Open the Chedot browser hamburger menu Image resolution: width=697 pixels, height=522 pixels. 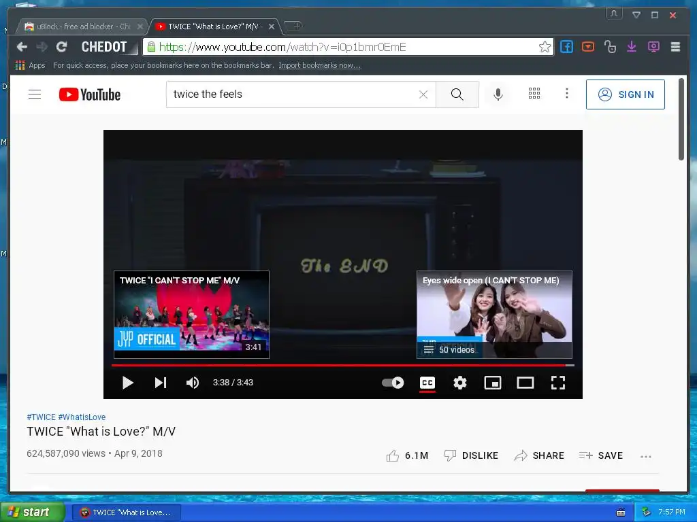pos(675,47)
